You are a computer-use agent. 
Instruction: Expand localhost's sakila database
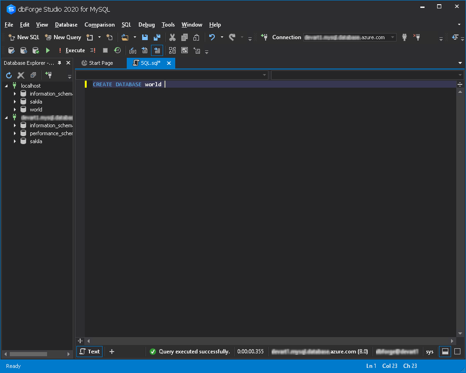[15, 102]
